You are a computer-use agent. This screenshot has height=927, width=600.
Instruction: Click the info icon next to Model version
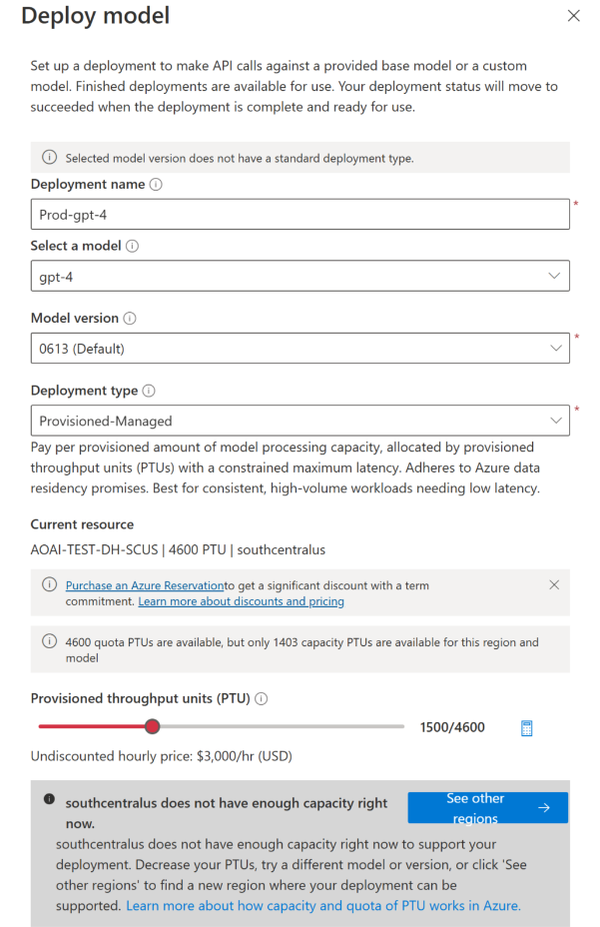pos(130,319)
